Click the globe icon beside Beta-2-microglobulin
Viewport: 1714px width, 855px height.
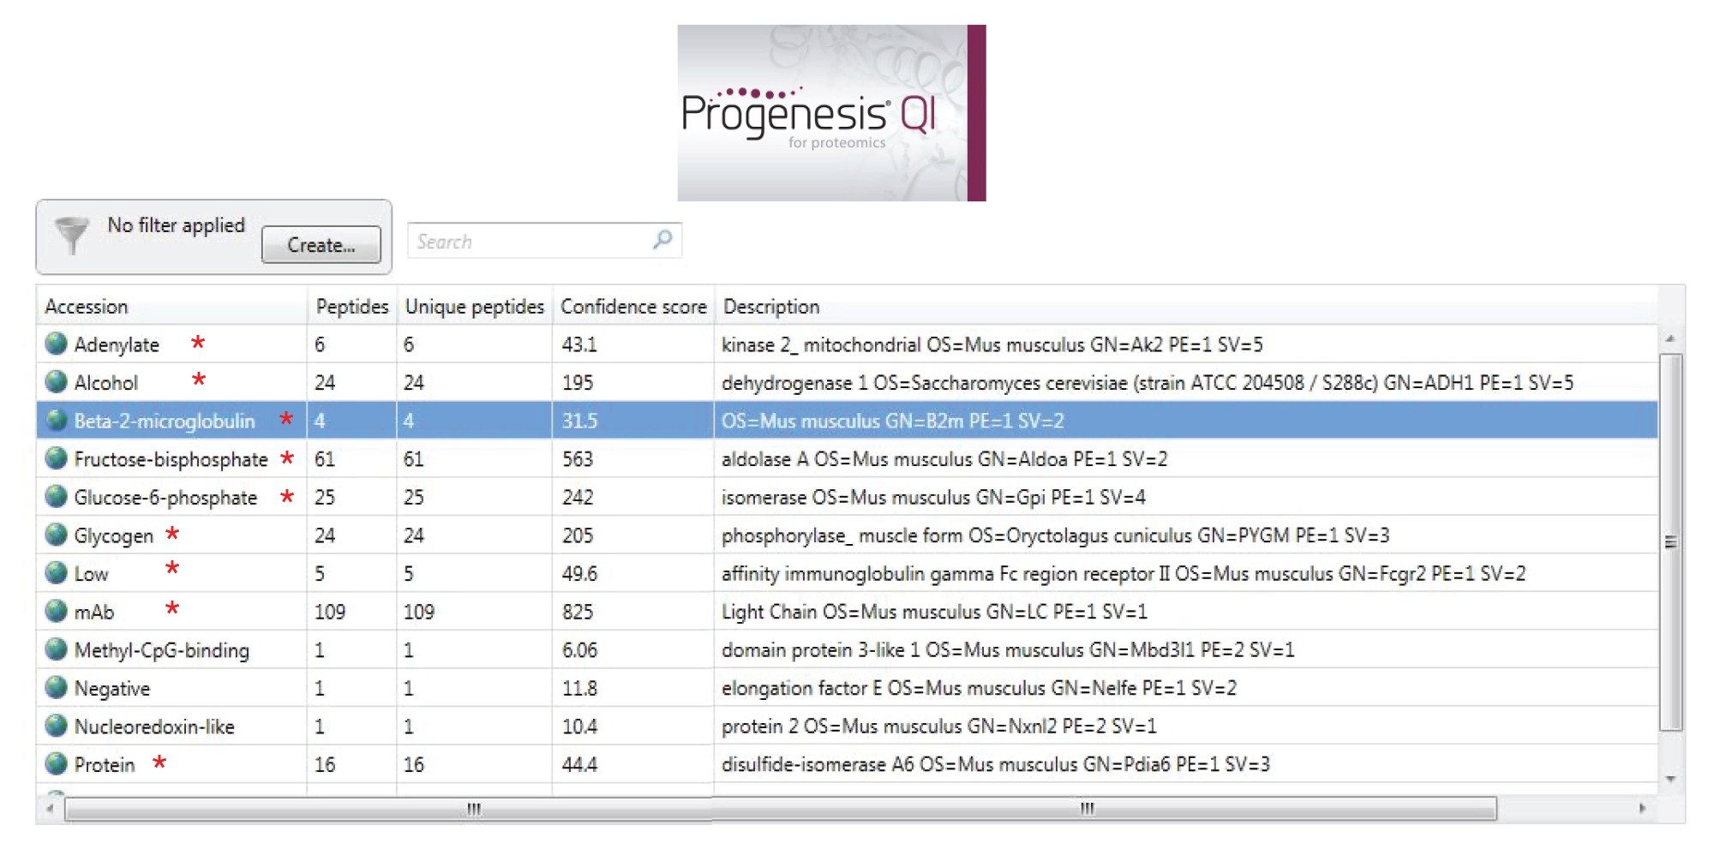pyautogui.click(x=57, y=420)
